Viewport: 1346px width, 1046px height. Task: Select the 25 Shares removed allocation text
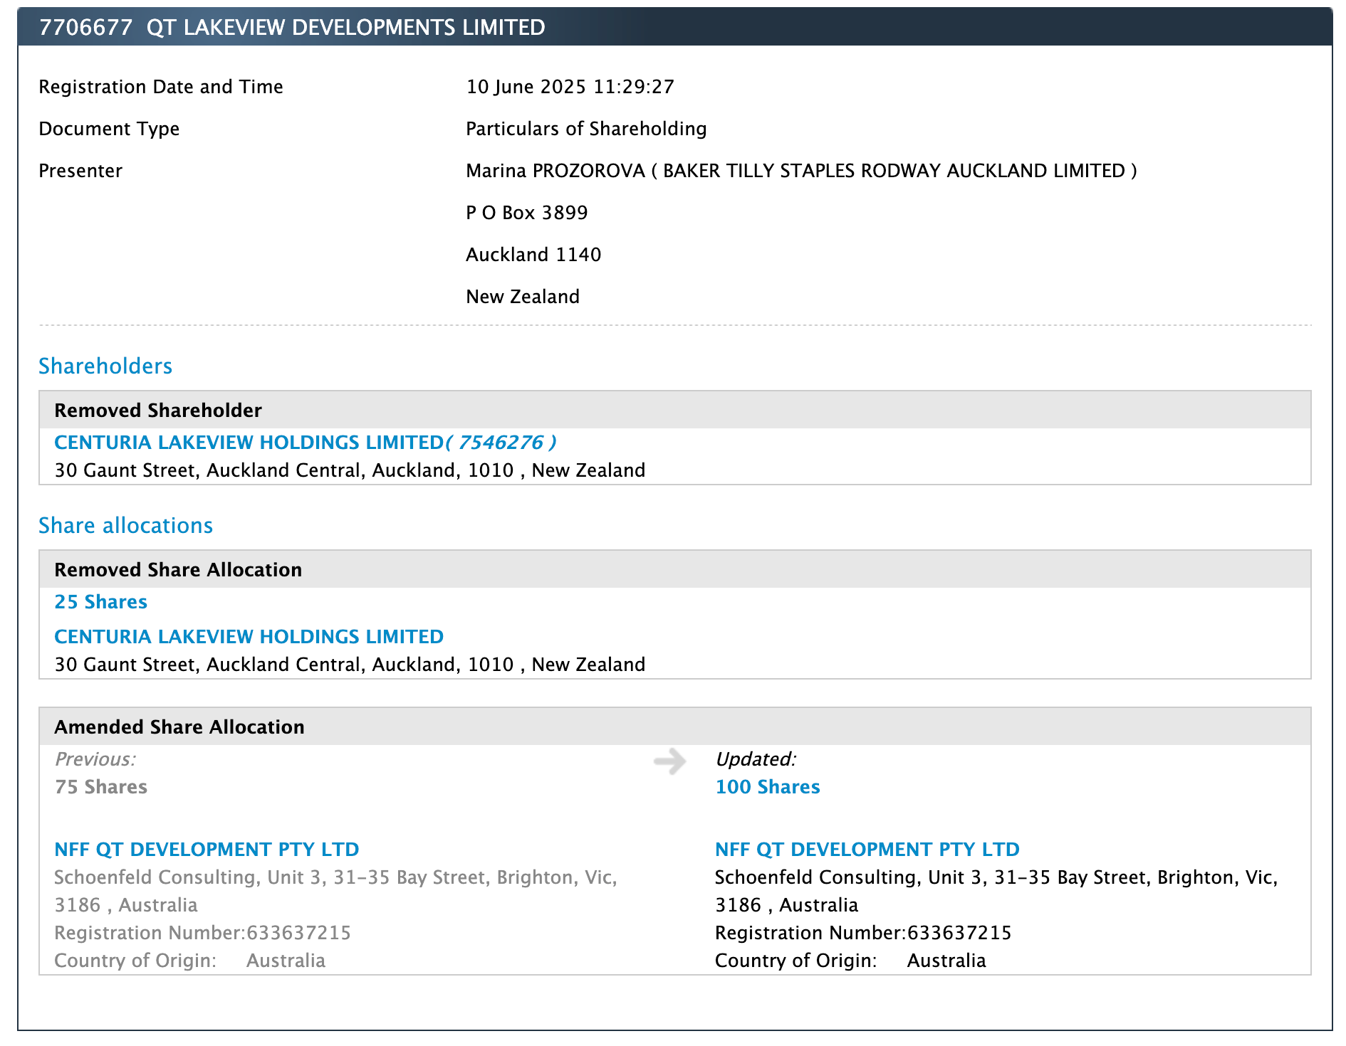click(x=100, y=602)
